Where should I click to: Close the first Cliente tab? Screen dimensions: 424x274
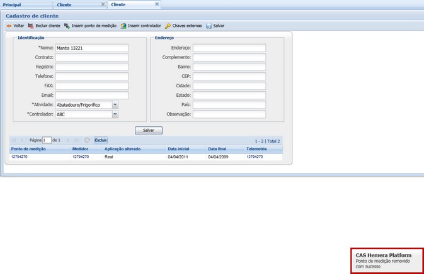(103, 4)
